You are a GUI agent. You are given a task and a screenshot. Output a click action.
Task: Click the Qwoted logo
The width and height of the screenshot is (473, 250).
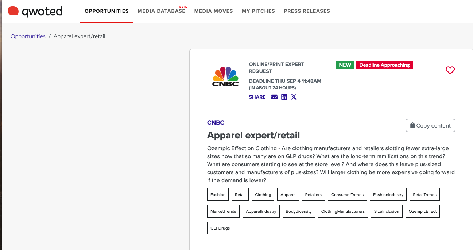pos(35,11)
